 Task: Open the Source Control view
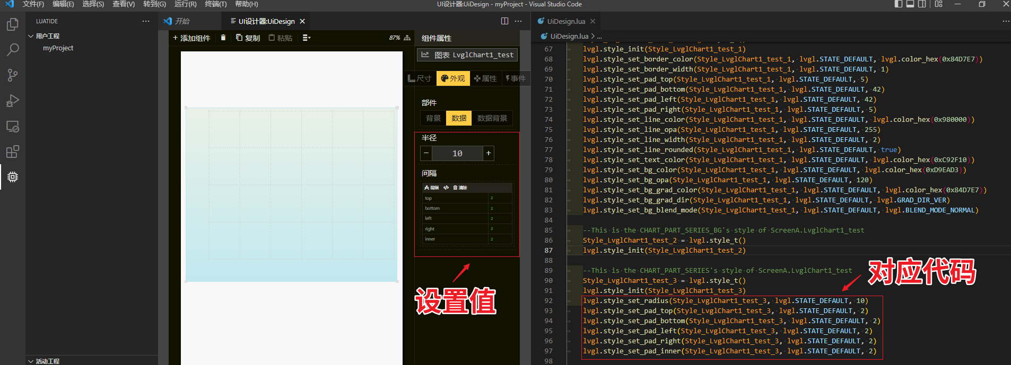pyautogui.click(x=12, y=75)
